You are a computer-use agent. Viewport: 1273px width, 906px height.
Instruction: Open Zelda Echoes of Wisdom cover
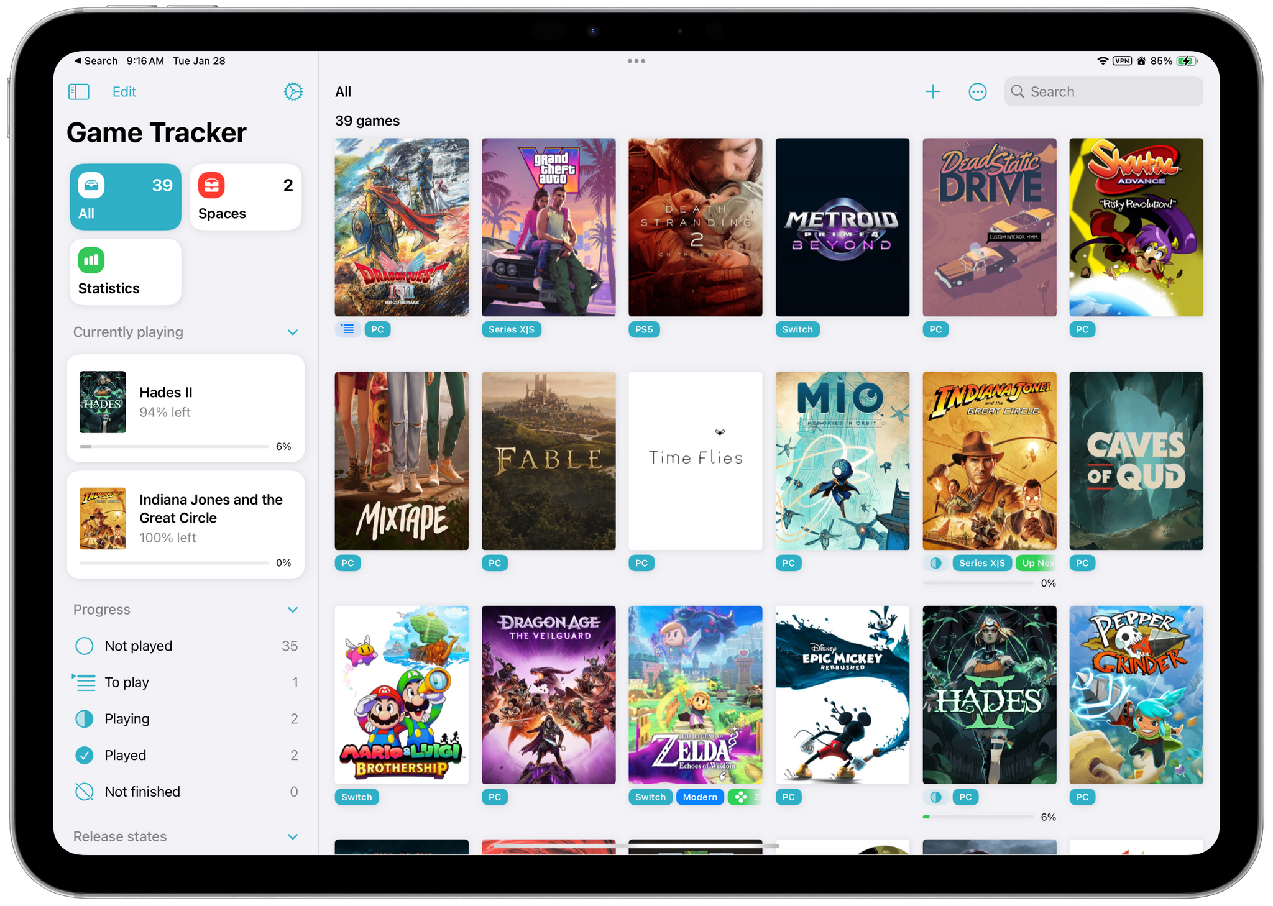696,695
